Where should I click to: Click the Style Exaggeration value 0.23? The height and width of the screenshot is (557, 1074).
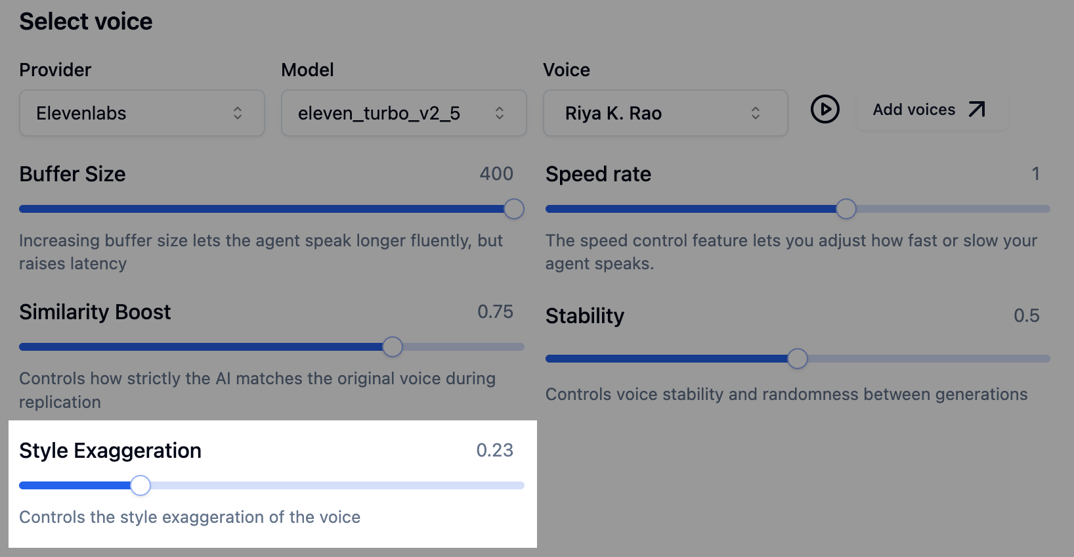click(x=496, y=451)
